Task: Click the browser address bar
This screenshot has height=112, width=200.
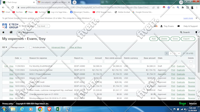Action: pyautogui.click(x=85, y=8)
